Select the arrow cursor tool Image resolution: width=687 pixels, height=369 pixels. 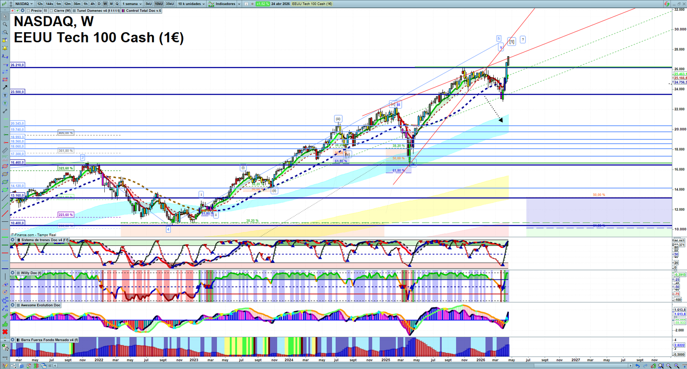[x=5, y=17]
